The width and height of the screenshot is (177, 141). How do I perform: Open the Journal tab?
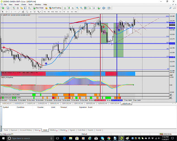click(99, 130)
